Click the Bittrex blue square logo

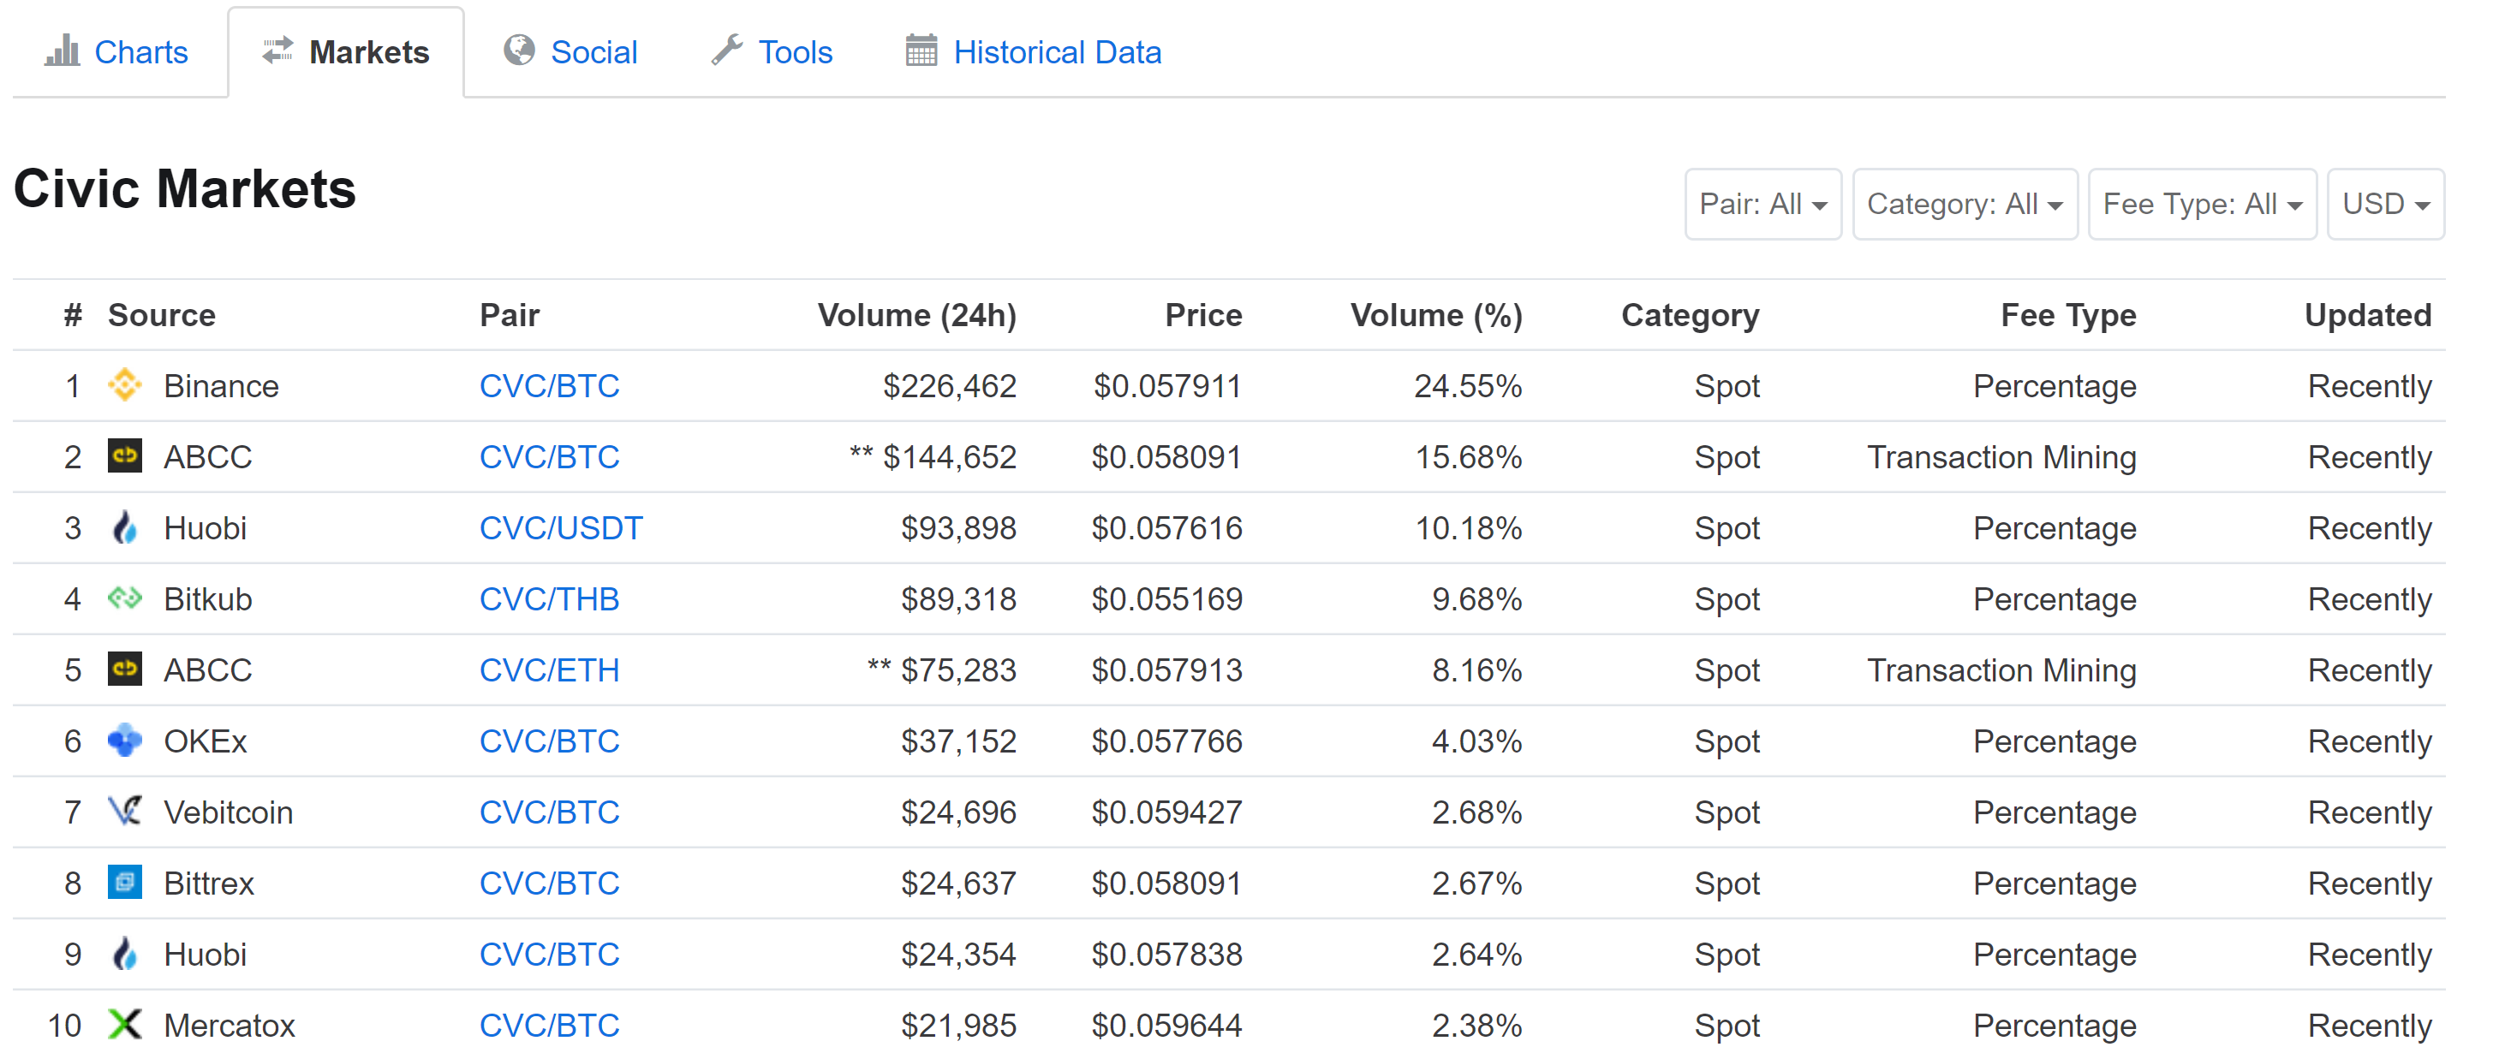(x=124, y=883)
